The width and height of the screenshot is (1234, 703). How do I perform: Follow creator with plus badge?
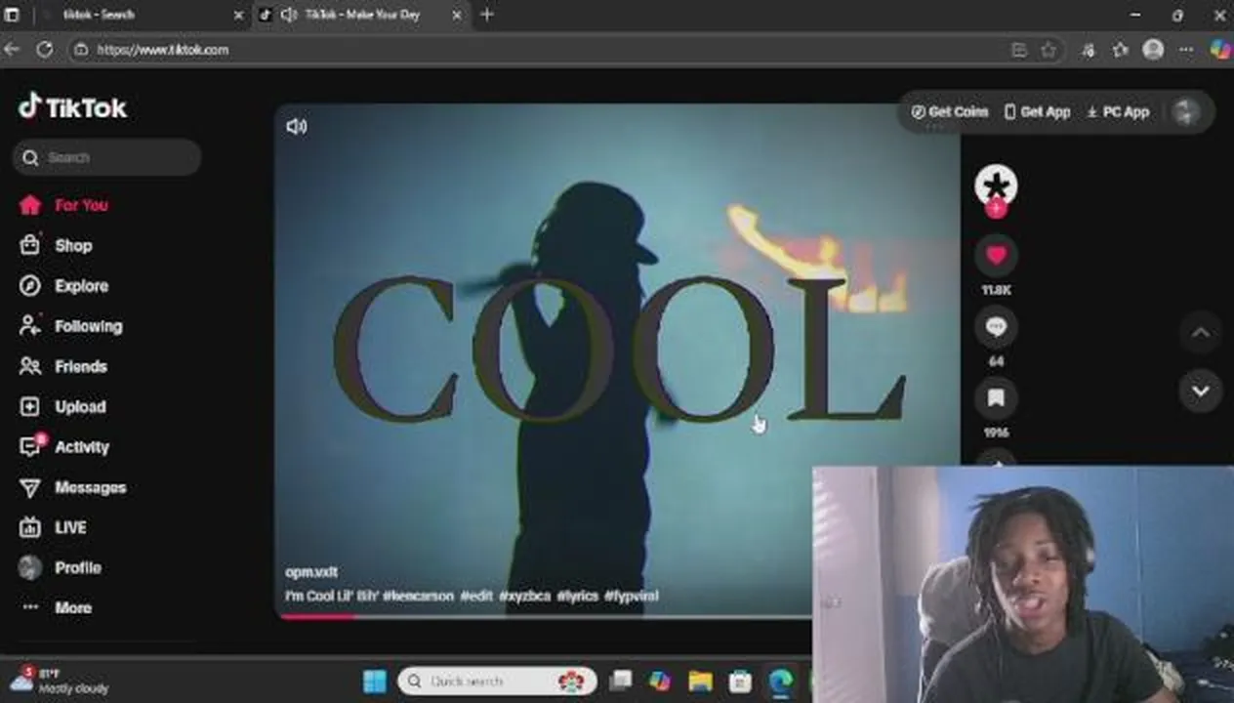(996, 209)
